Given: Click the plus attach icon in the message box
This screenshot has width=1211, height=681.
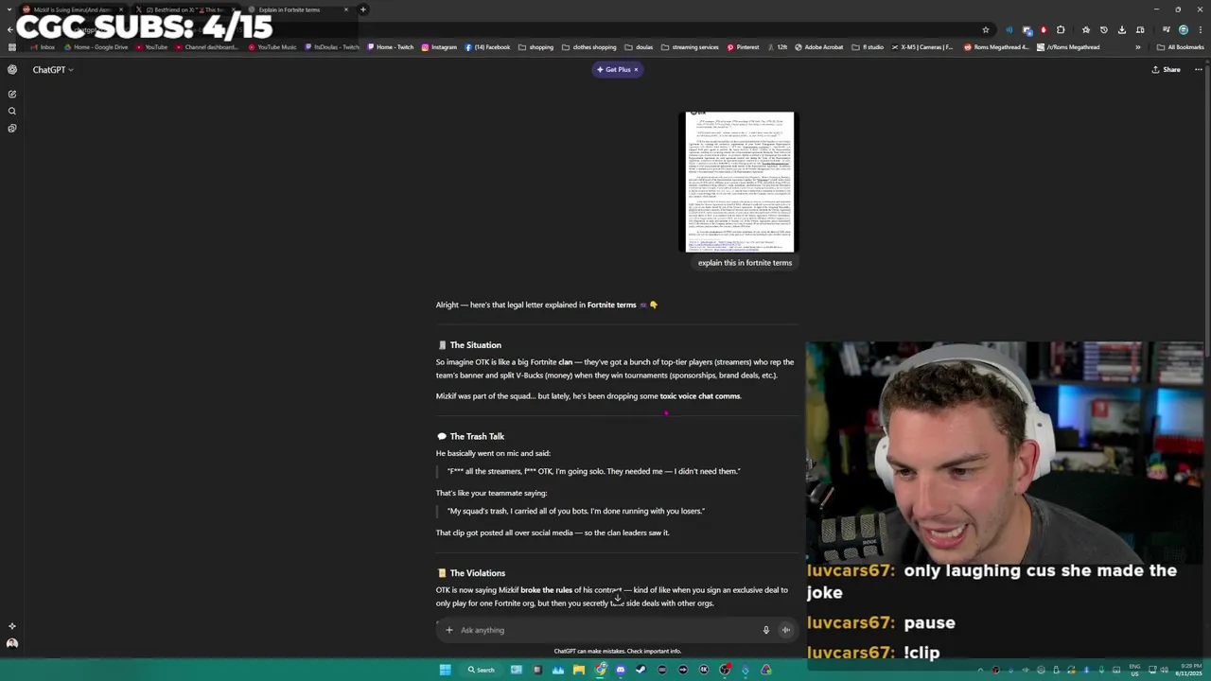Looking at the screenshot, I should [x=449, y=630].
